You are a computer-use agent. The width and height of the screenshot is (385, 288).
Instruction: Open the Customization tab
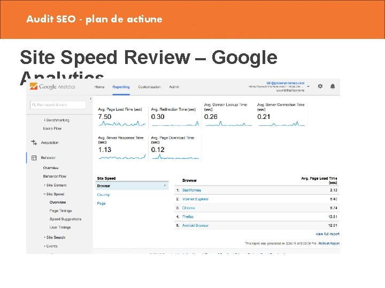149,87
